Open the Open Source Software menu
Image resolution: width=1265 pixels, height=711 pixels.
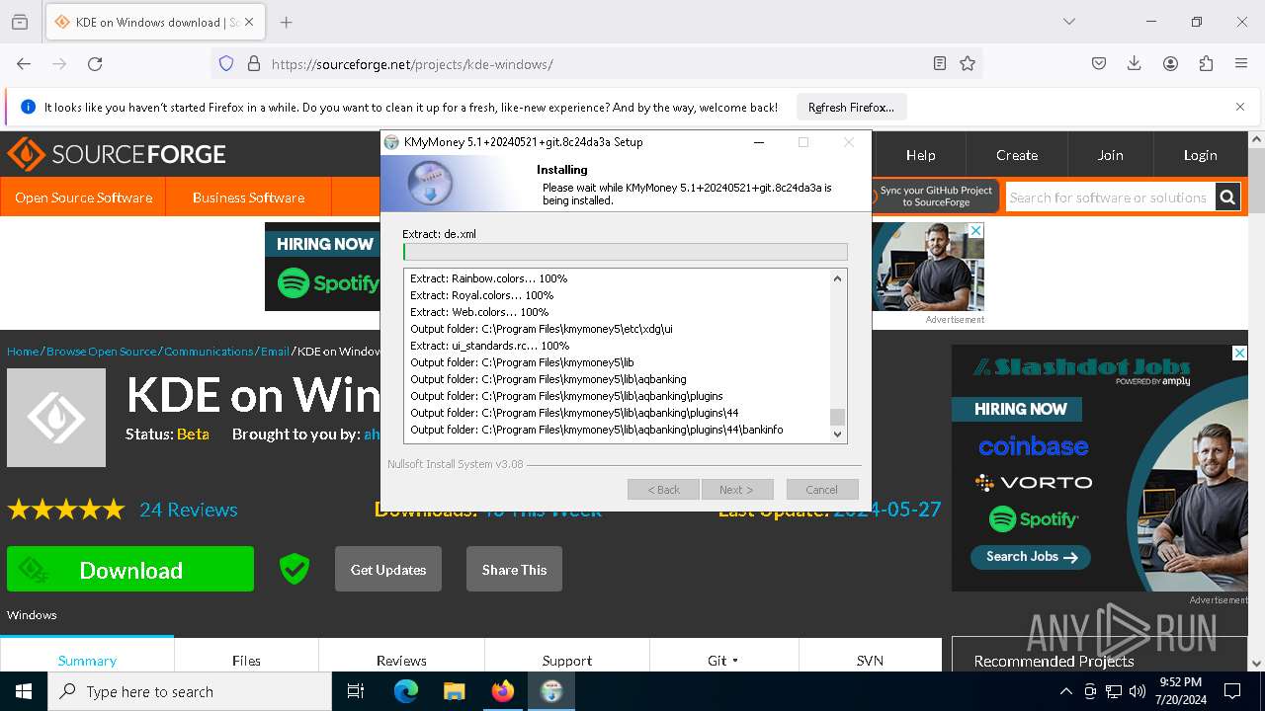(83, 197)
